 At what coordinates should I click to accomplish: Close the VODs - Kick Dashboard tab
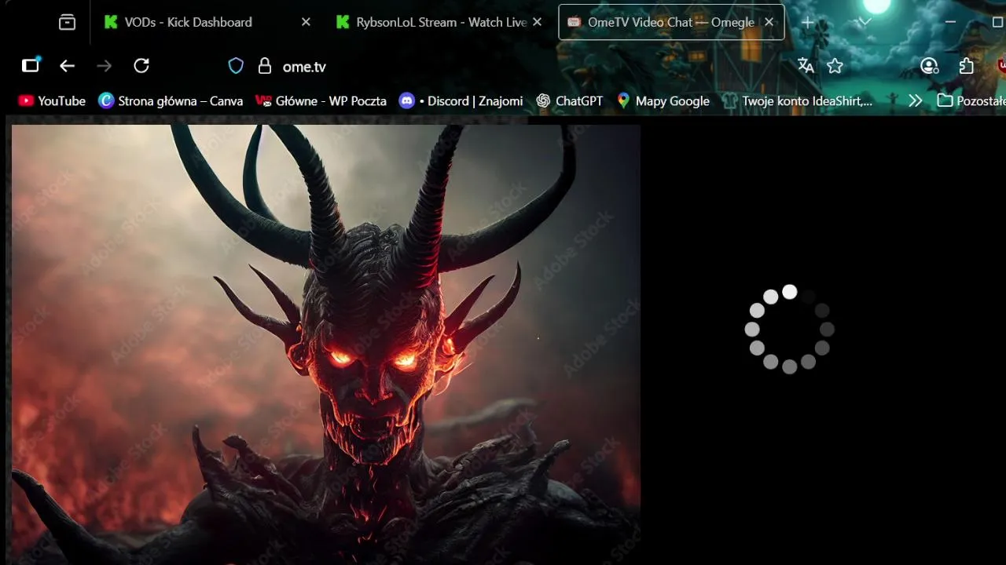(x=306, y=22)
